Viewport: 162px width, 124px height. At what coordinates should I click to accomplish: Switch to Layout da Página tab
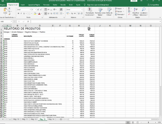pyautogui.click(x=34, y=5)
